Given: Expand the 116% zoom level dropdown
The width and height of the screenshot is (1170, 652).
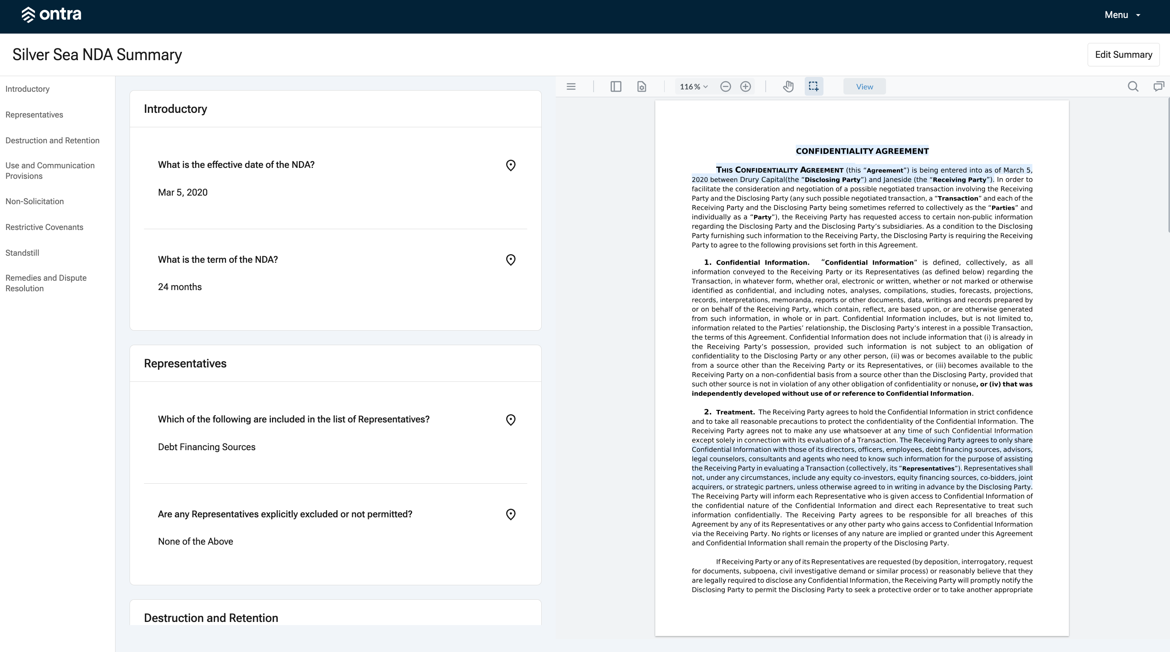Looking at the screenshot, I should (693, 86).
